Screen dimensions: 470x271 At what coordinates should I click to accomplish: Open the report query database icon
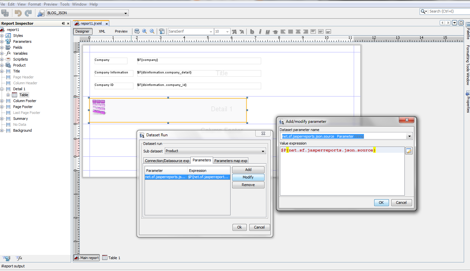click(137, 31)
